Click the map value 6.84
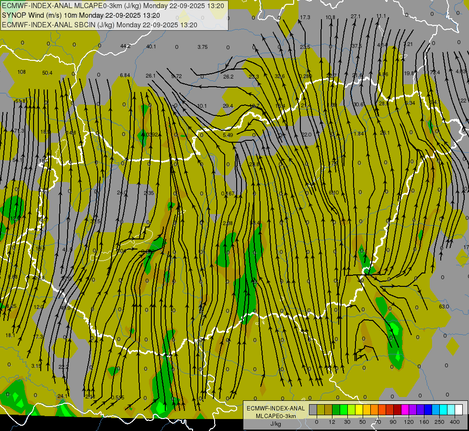Viewport: 469px width, 431px height. point(125,75)
